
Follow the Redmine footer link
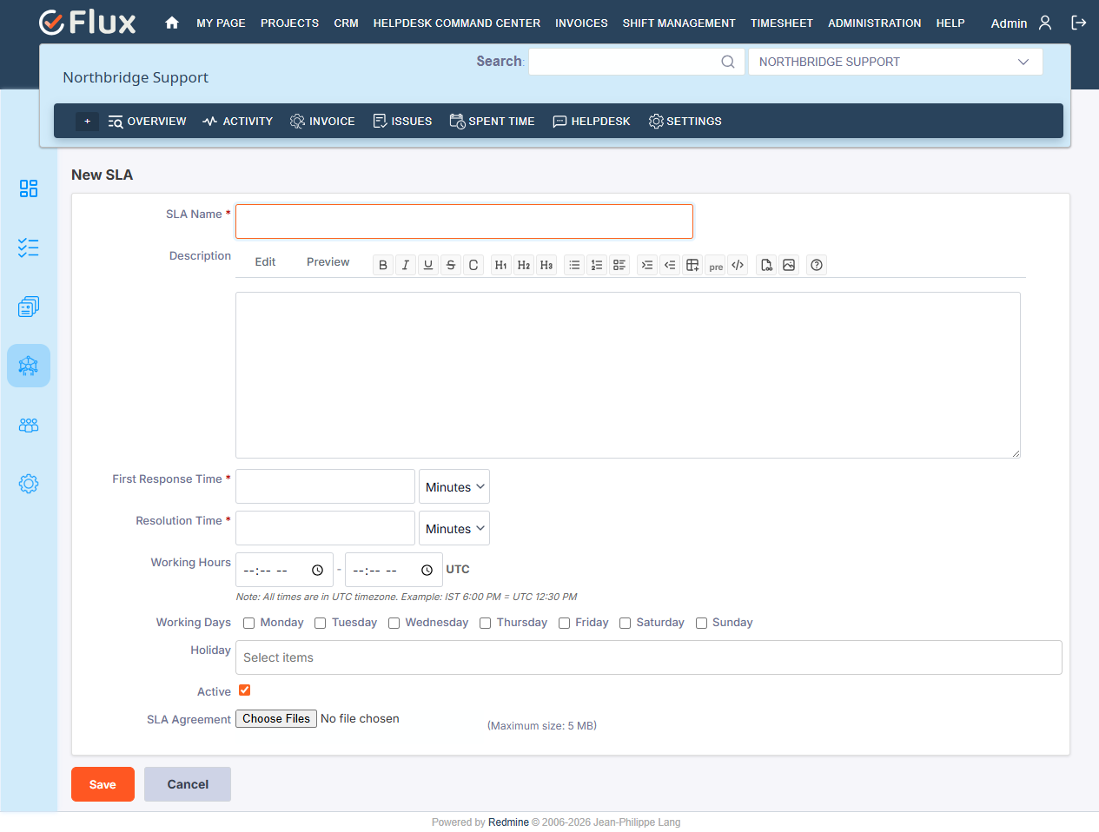[508, 822]
